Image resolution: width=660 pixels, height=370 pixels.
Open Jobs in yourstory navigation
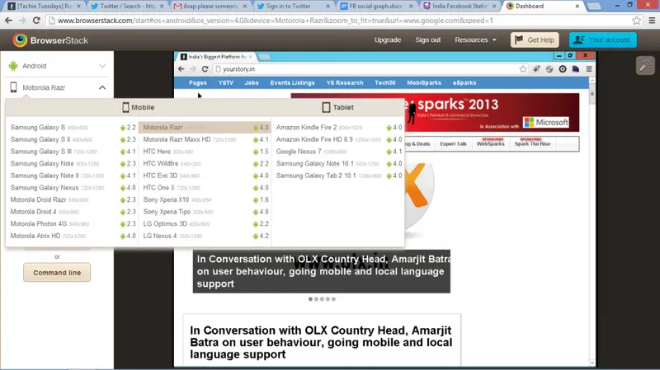tap(252, 83)
